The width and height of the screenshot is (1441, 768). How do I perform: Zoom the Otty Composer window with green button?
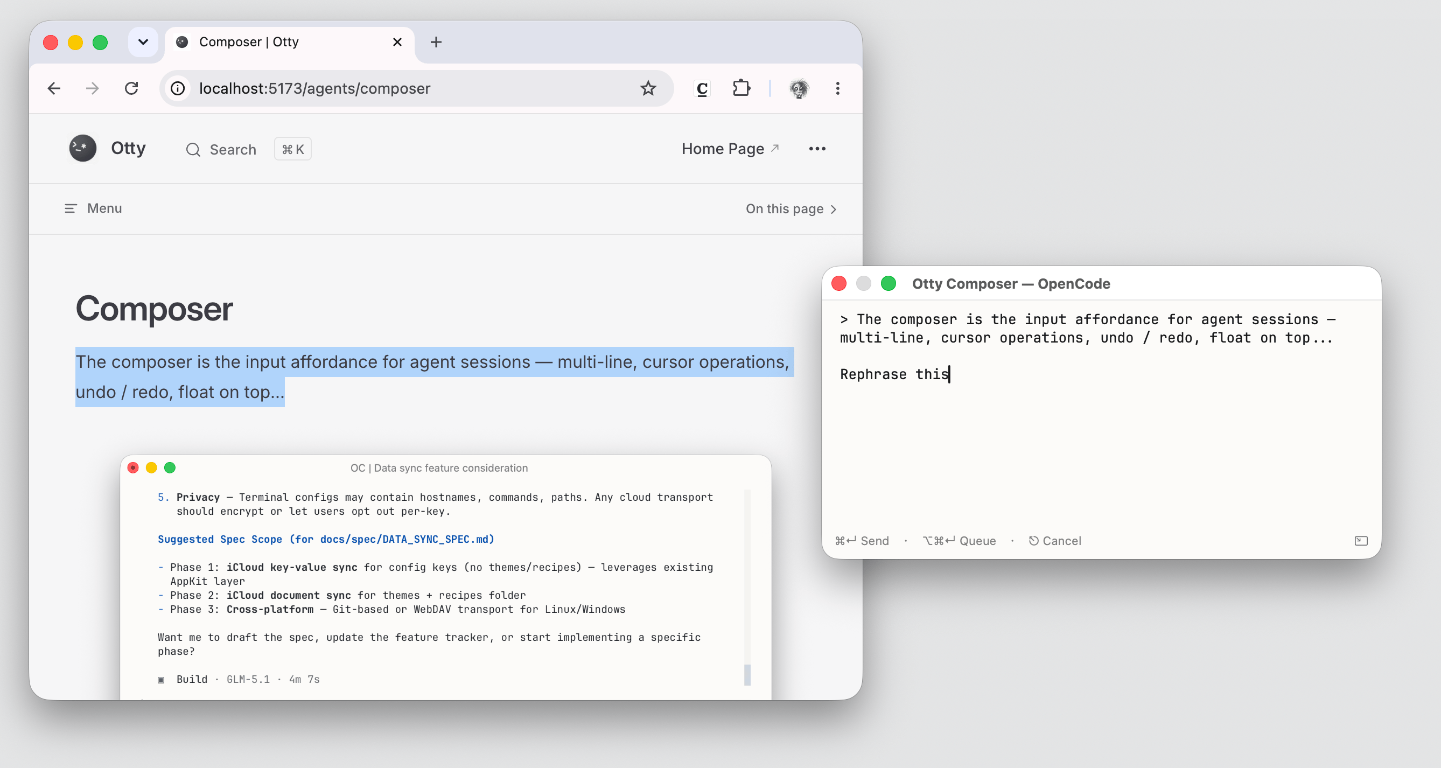889,284
